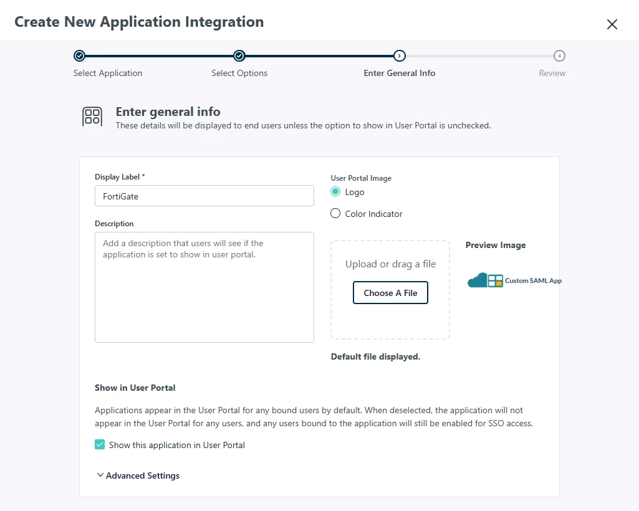Click the application grid icon beside heading
This screenshot has height=511, width=639.
[92, 117]
